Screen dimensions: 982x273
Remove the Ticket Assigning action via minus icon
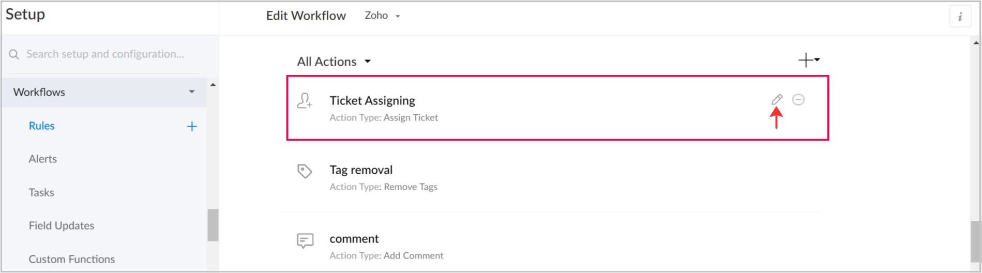[x=798, y=99]
